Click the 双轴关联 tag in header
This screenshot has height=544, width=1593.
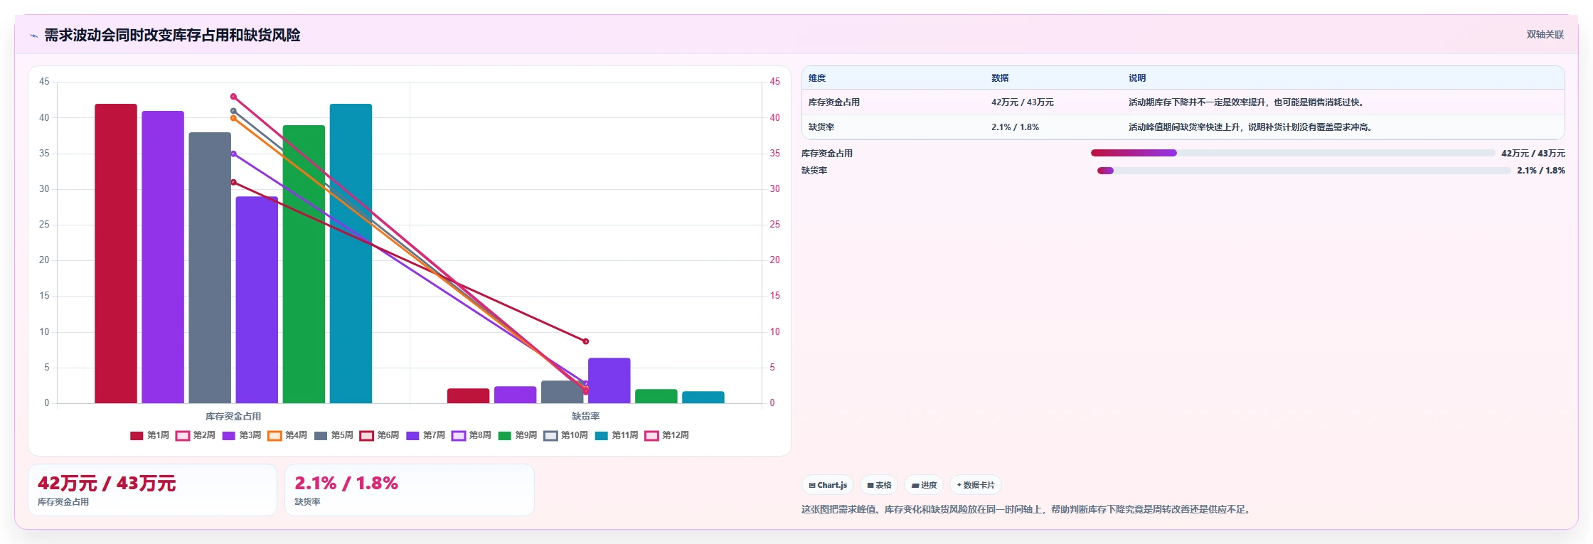[x=1545, y=34]
